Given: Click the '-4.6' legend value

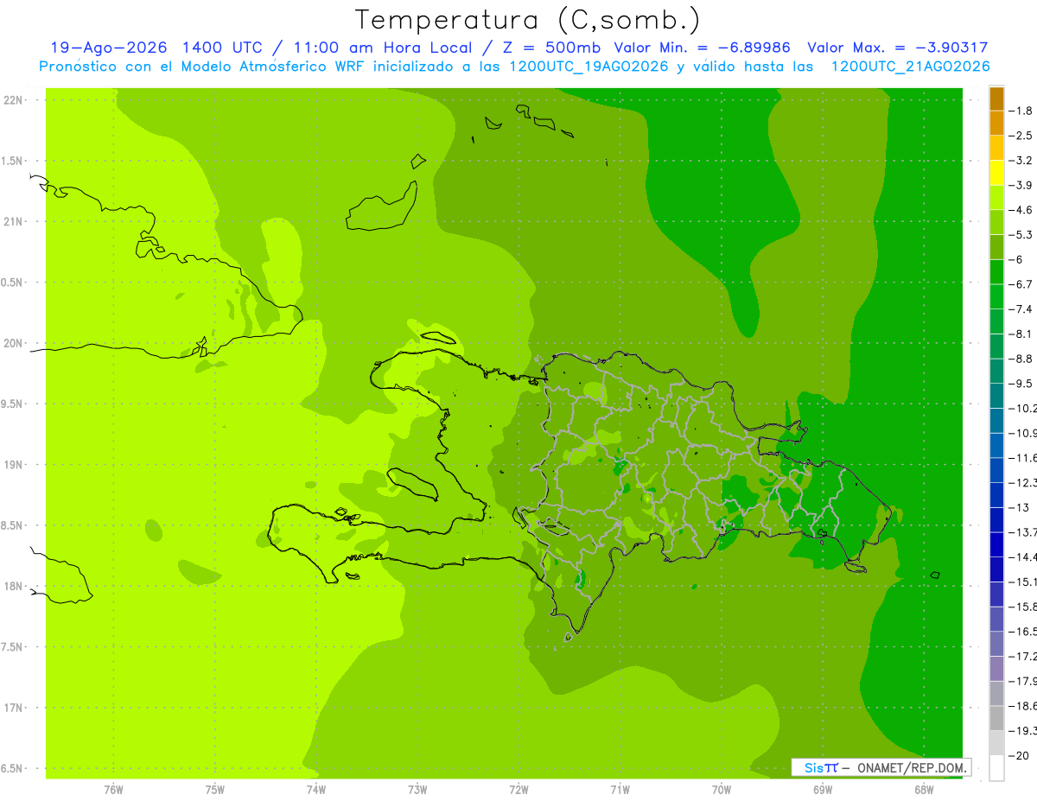Looking at the screenshot, I should click(1021, 210).
